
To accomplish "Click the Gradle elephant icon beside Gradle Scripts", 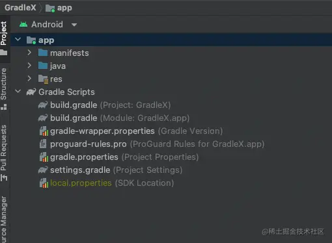I will click(x=31, y=92).
